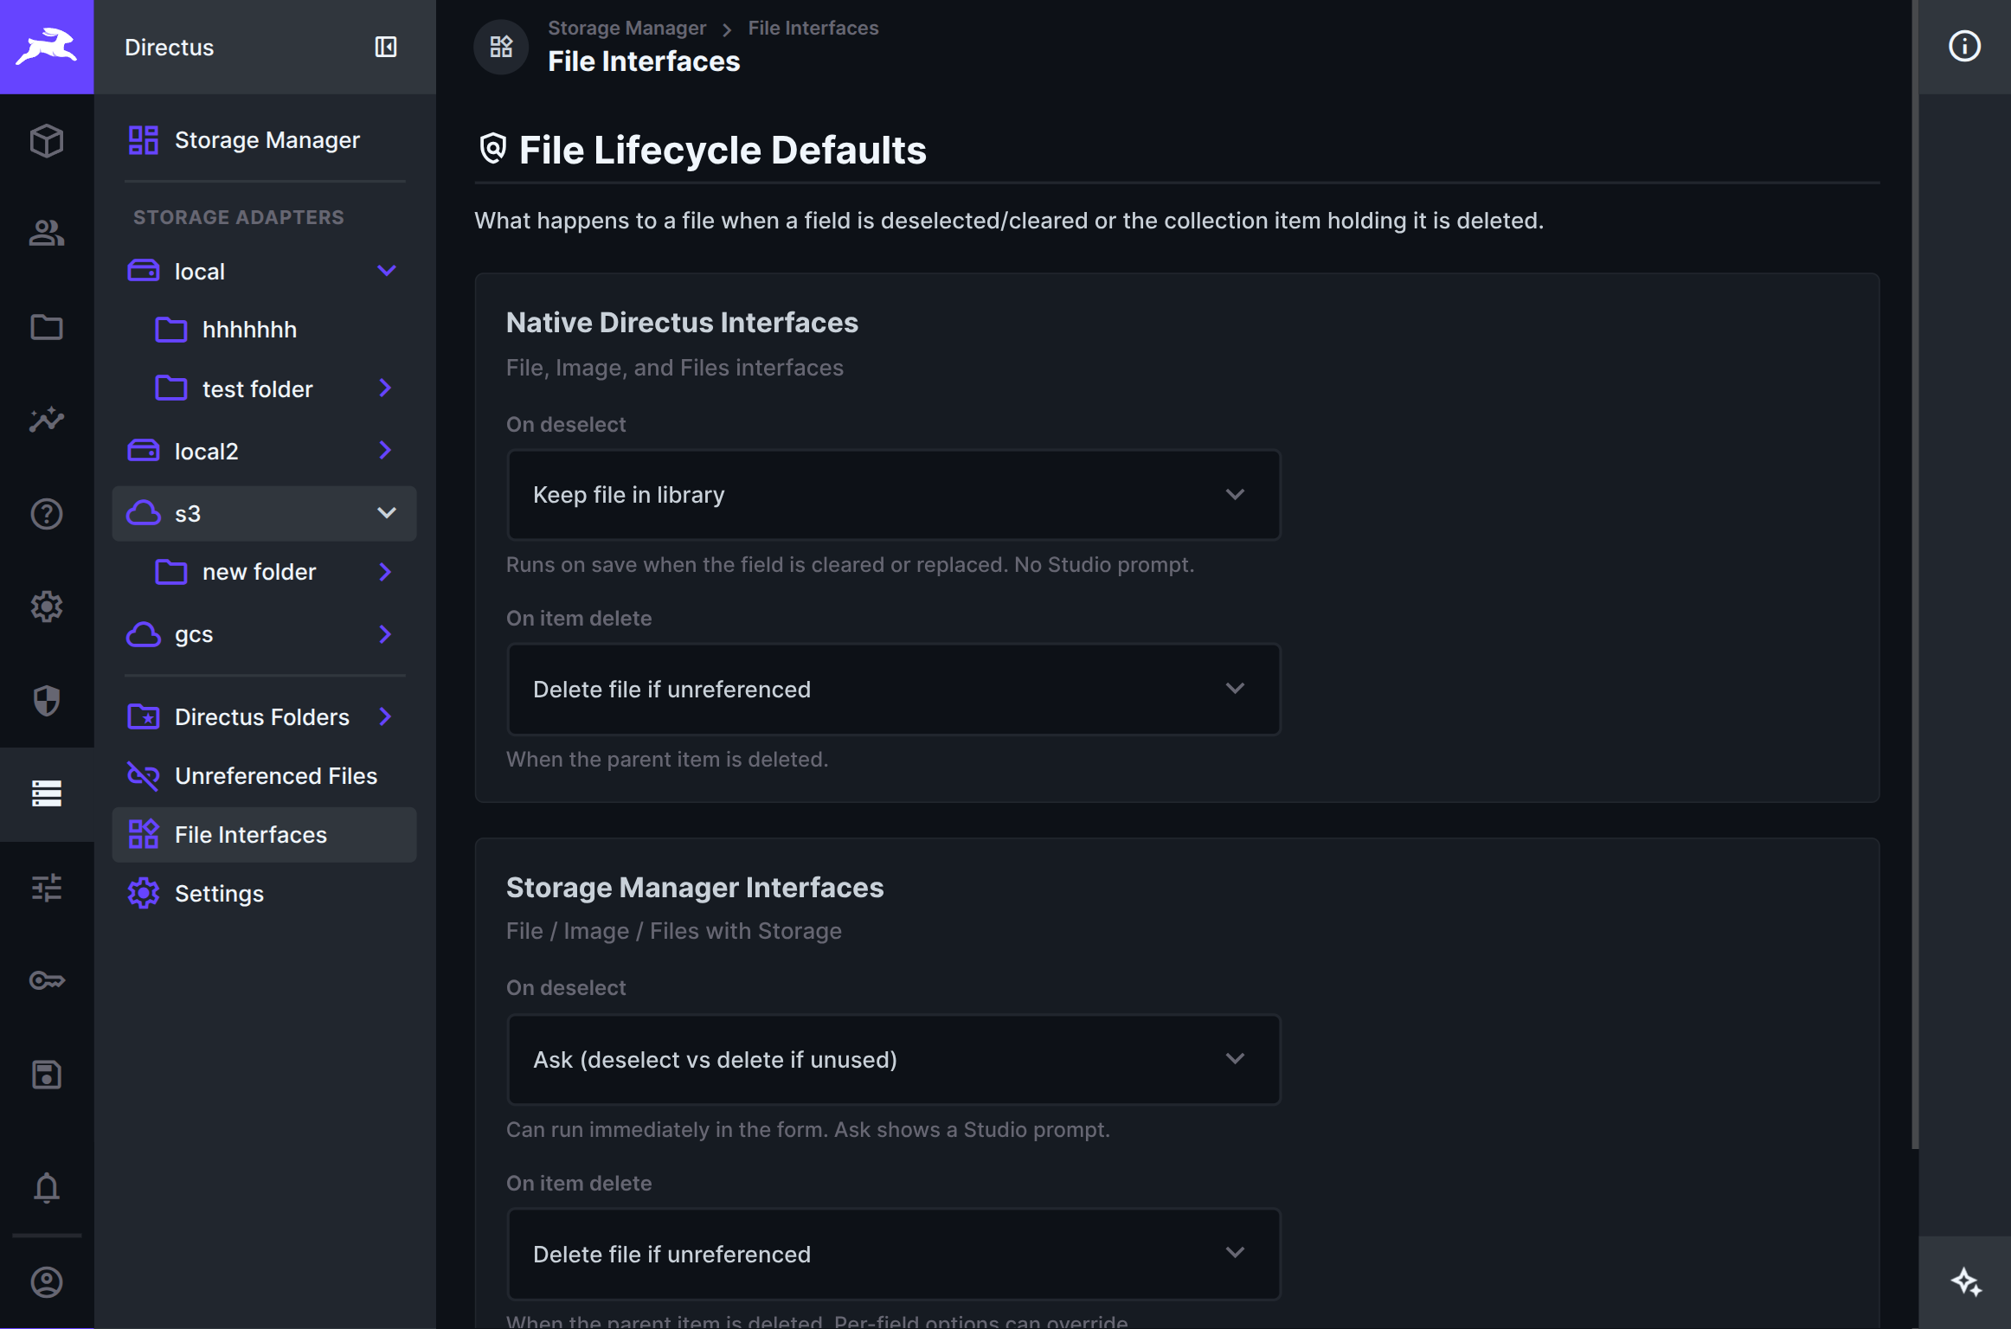Open the Help question mark icon
The height and width of the screenshot is (1329, 2011).
[x=47, y=514]
